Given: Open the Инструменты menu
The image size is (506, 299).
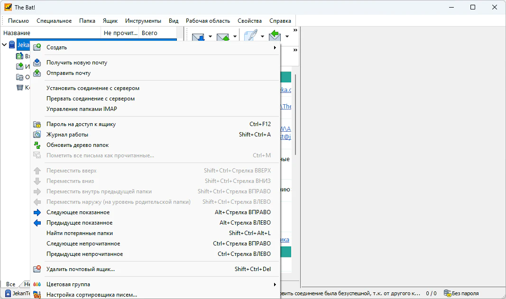Looking at the screenshot, I should point(143,21).
